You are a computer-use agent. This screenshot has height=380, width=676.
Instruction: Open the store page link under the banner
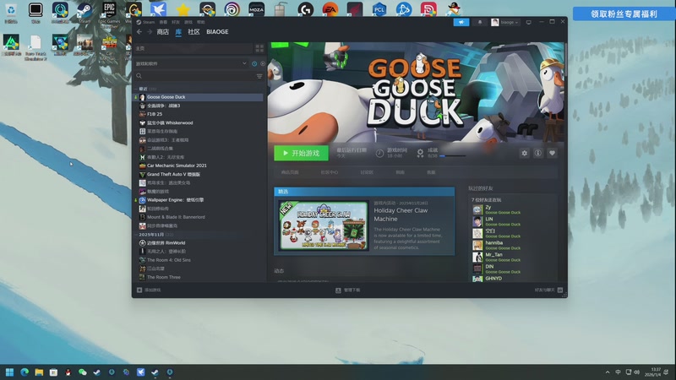tap(290, 172)
